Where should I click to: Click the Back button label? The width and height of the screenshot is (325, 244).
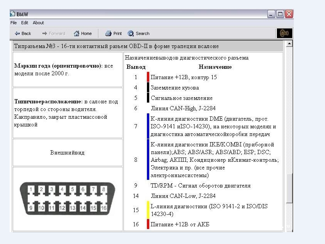[26, 33]
